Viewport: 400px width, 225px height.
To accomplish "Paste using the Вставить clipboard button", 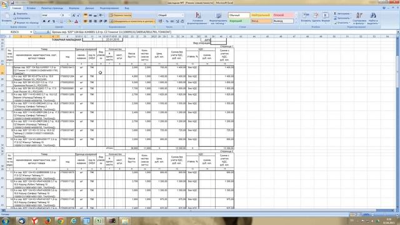I will (6, 18).
